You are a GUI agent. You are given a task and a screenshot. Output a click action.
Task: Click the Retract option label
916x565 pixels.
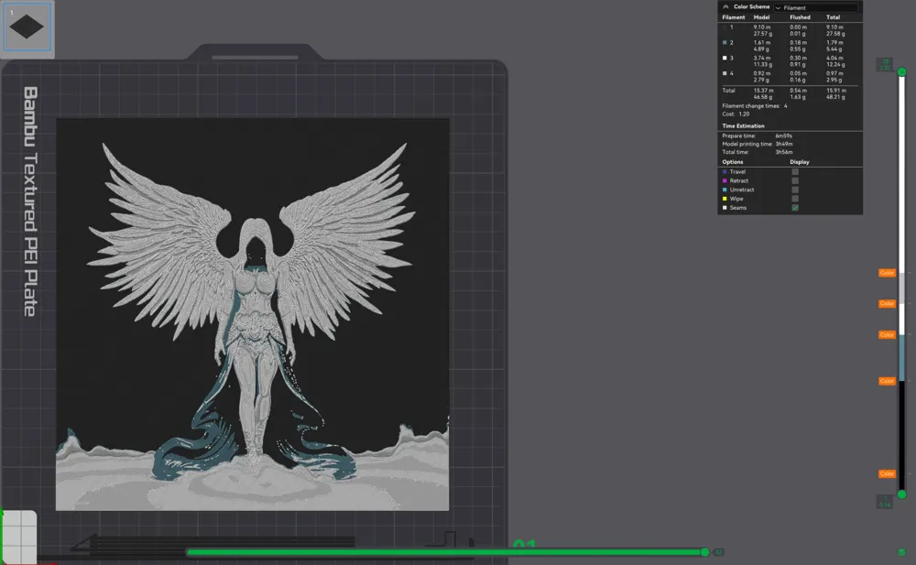[739, 180]
